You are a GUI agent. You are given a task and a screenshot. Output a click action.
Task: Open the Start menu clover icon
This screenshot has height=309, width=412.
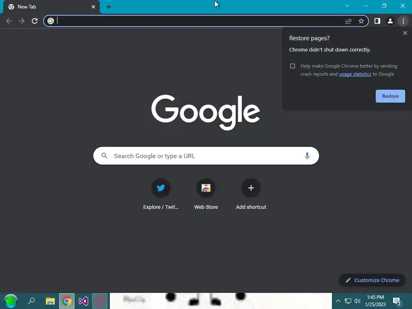tap(11, 301)
